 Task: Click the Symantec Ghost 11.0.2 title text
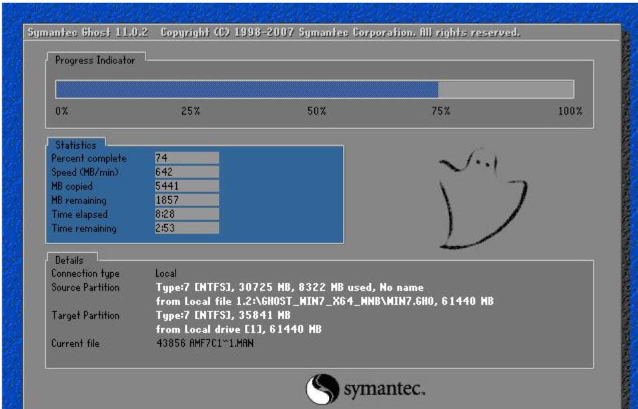coord(88,33)
